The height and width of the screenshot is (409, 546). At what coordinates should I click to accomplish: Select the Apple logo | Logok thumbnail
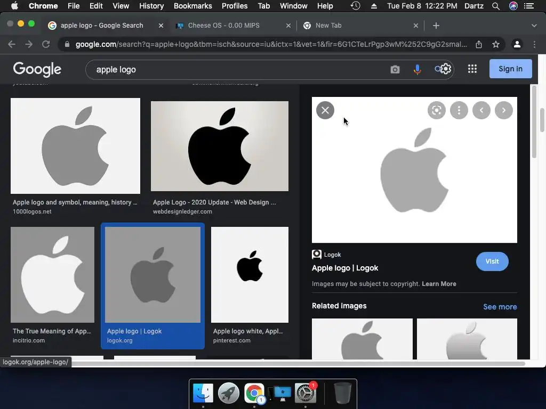click(x=153, y=275)
